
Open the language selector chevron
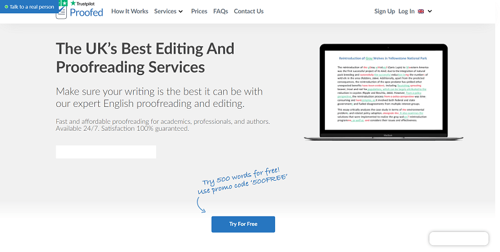coord(430,11)
